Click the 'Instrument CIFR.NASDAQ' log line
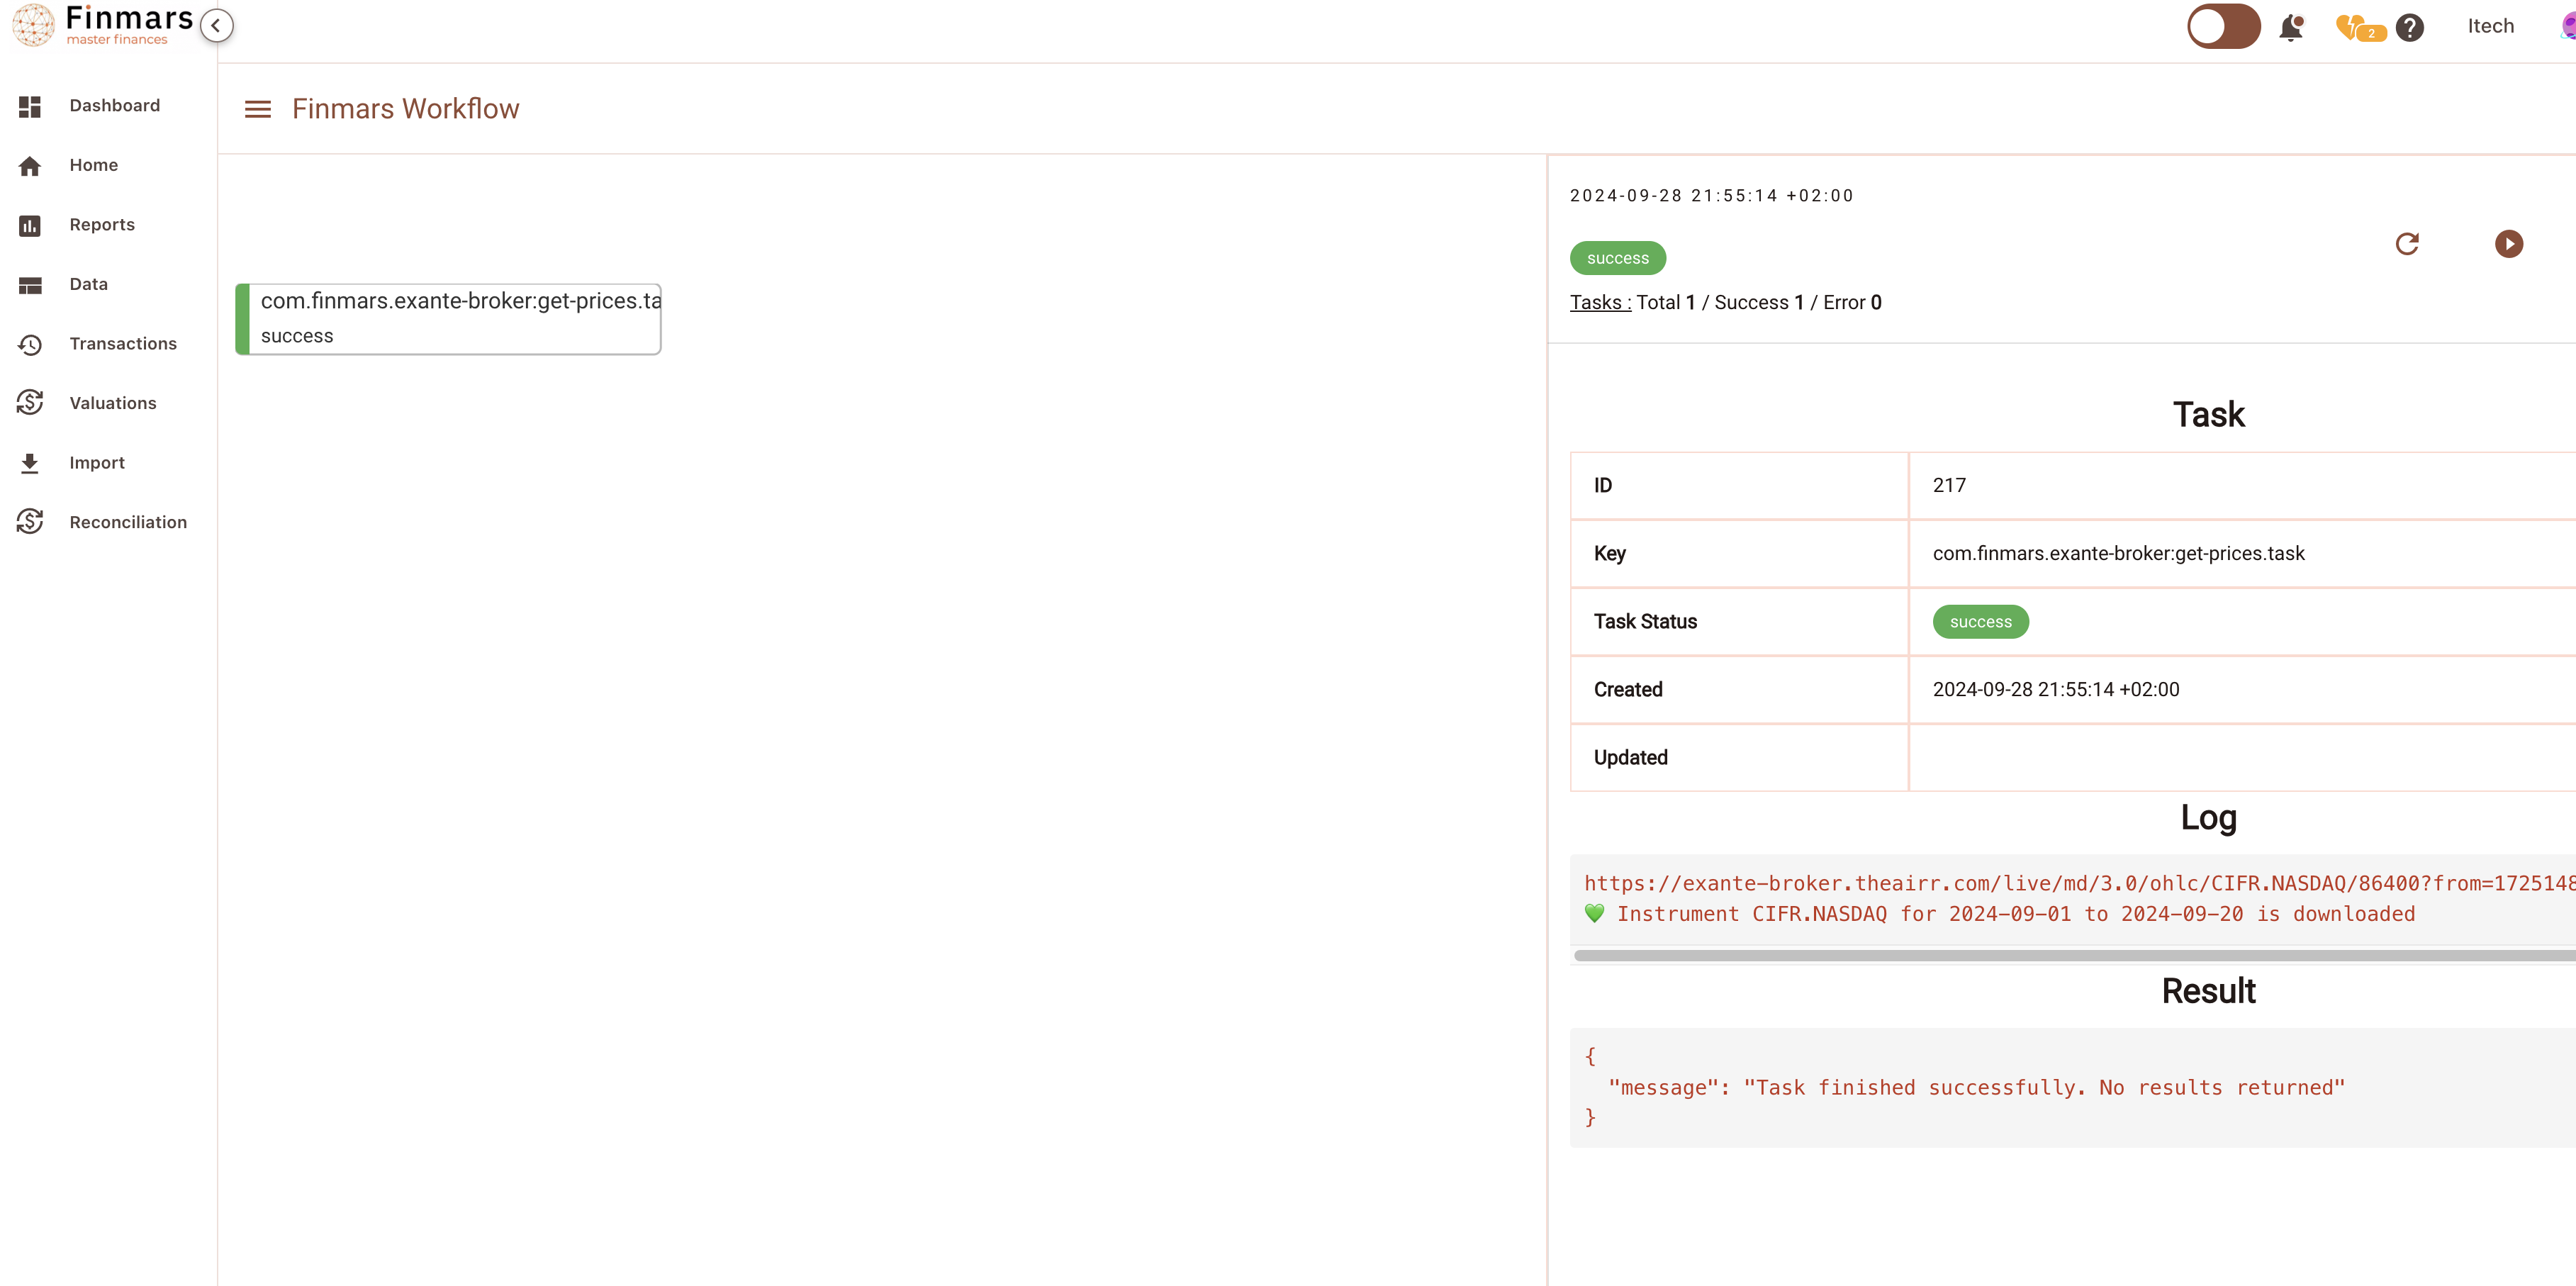The height and width of the screenshot is (1286, 2576). [x=1999, y=914]
